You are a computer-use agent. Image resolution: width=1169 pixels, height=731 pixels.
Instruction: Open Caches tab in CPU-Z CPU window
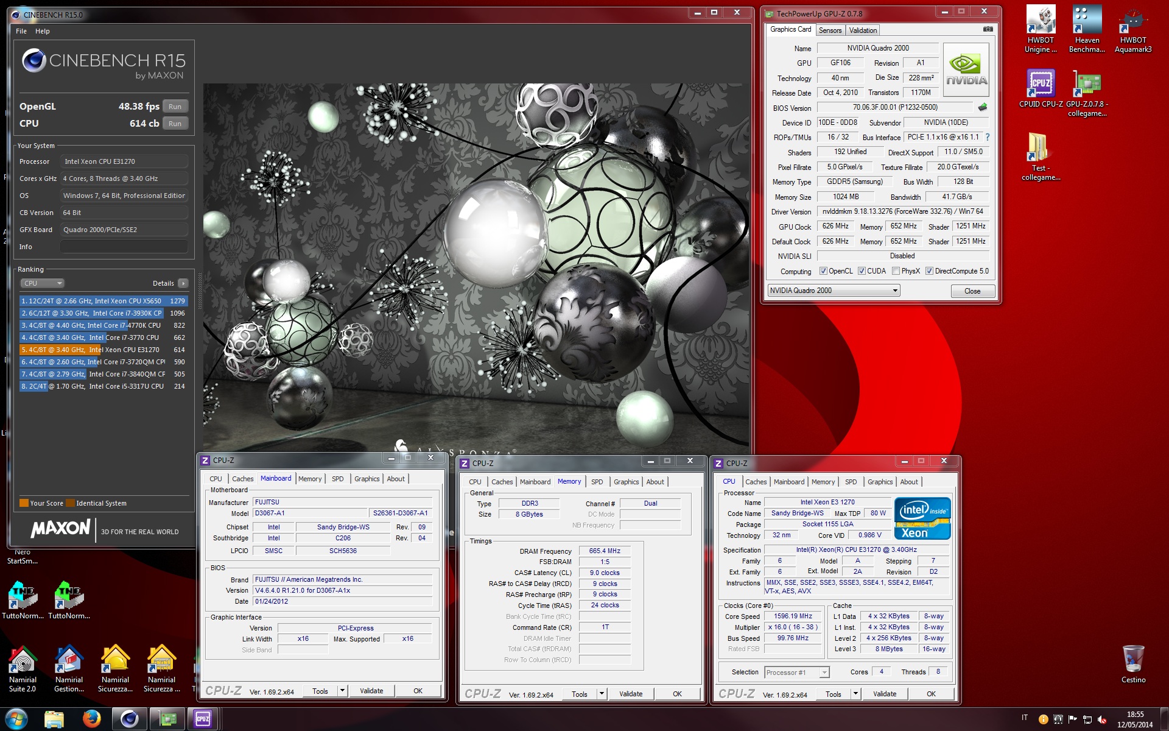pyautogui.click(x=756, y=482)
